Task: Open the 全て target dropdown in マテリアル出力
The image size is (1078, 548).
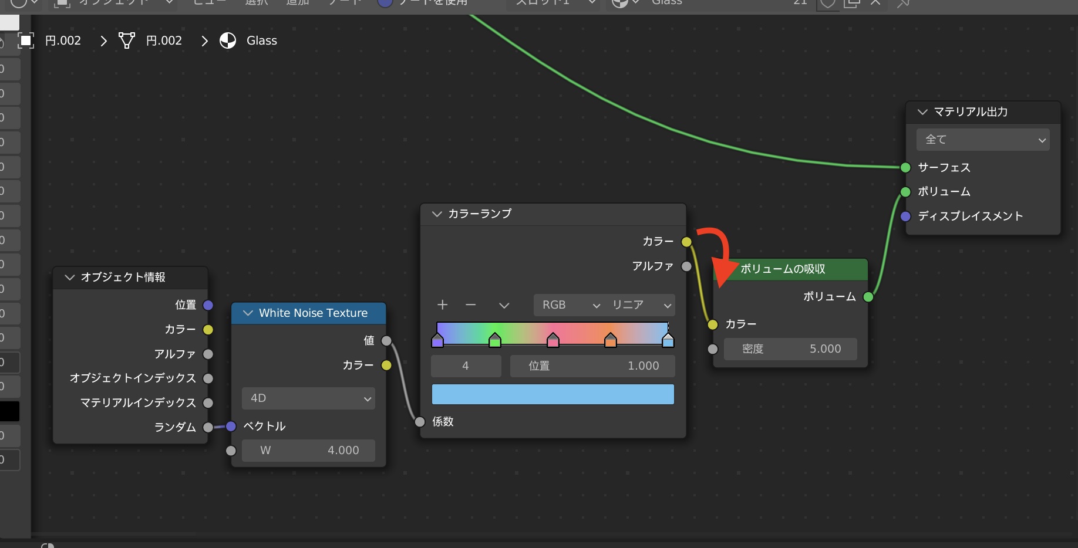Action: point(982,140)
